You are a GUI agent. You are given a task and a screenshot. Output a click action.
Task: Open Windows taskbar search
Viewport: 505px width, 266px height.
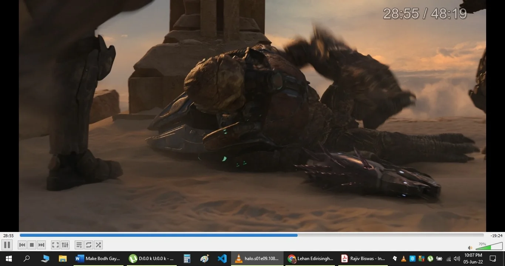point(27,259)
